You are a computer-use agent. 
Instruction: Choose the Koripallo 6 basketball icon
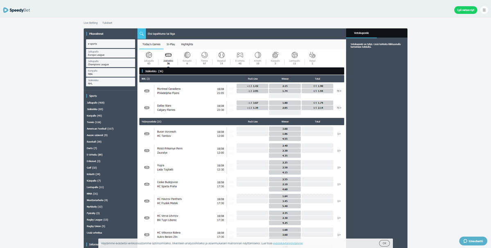[187, 55]
